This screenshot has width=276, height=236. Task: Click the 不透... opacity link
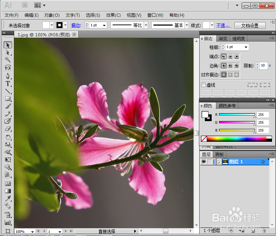(224, 25)
